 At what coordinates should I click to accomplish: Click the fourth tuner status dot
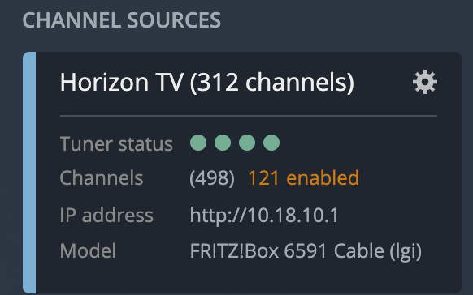[x=271, y=143]
